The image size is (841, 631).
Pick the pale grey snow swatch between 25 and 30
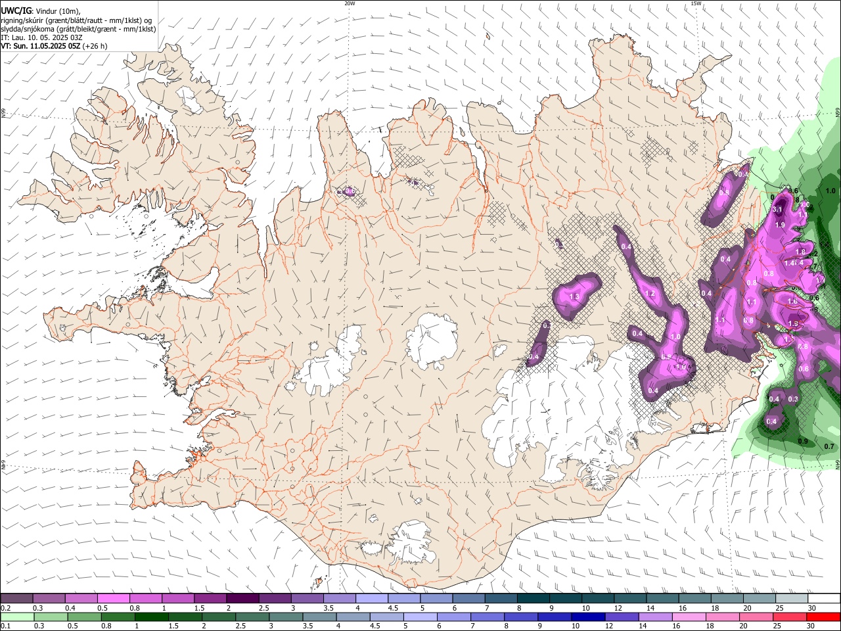click(x=792, y=599)
